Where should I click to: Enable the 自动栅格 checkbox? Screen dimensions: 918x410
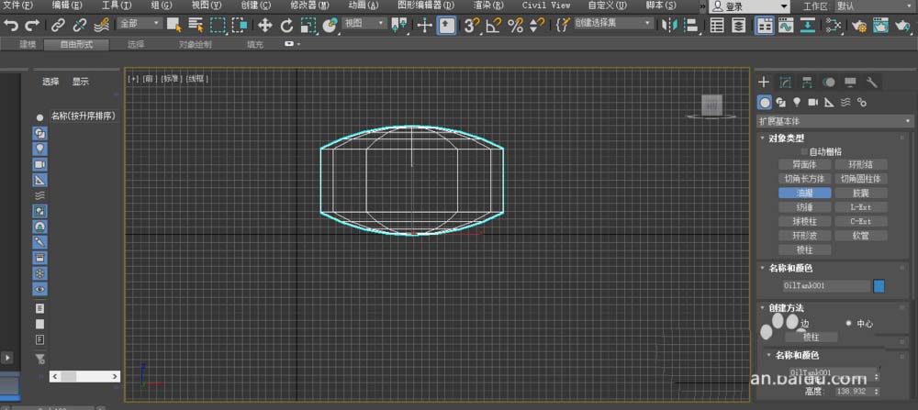click(804, 151)
